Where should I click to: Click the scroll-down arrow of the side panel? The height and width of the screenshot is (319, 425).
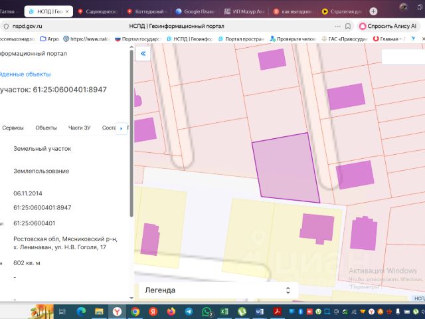[x=131, y=298]
